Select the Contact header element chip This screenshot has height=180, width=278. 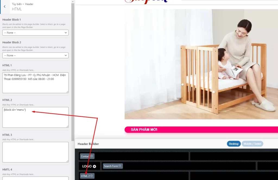(85, 156)
